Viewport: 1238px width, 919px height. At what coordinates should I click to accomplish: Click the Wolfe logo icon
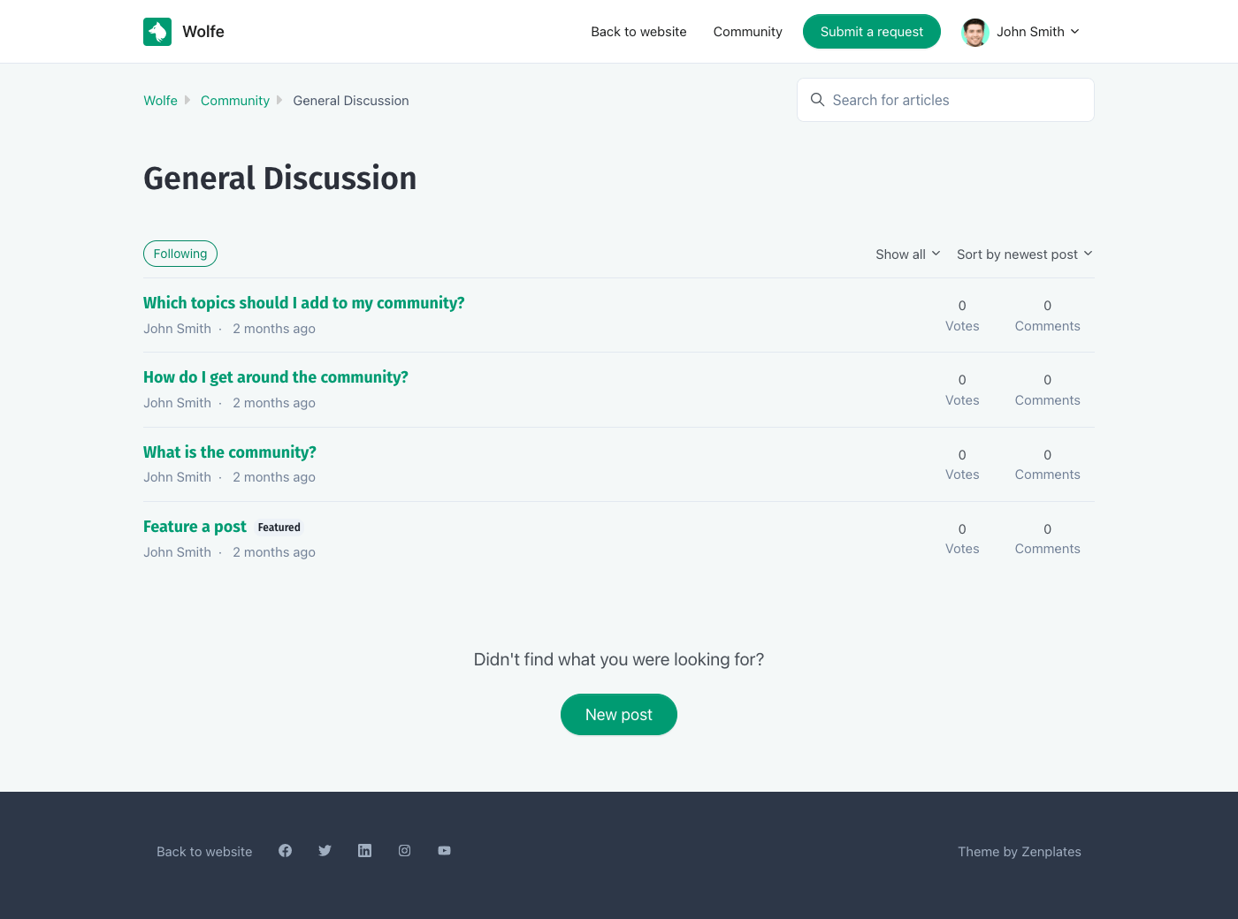click(x=157, y=32)
